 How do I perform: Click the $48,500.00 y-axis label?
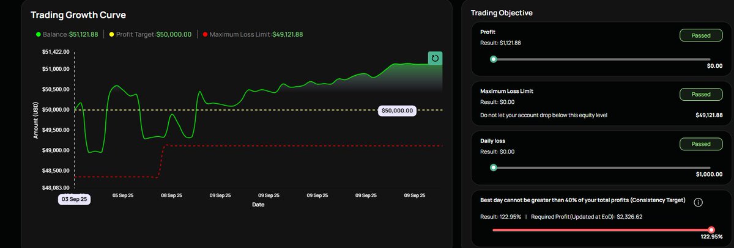[x=56, y=170]
